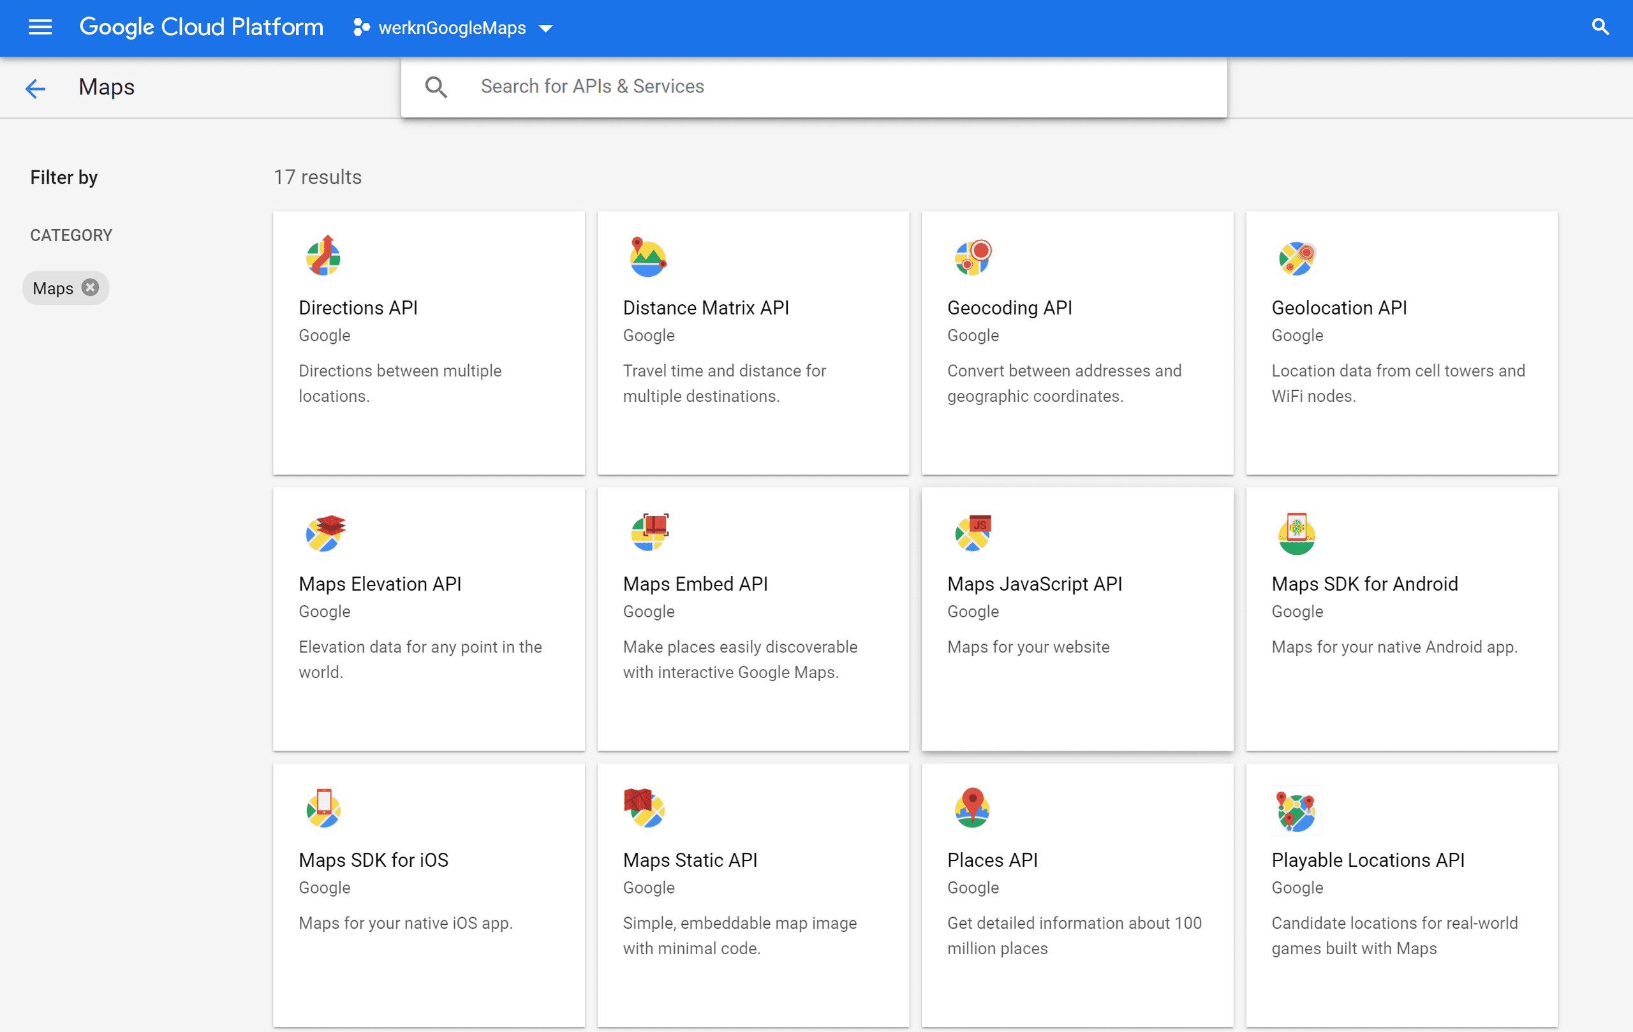1633x1032 pixels.
Task: Click the Search for APIs & Services field
Action: click(x=814, y=87)
